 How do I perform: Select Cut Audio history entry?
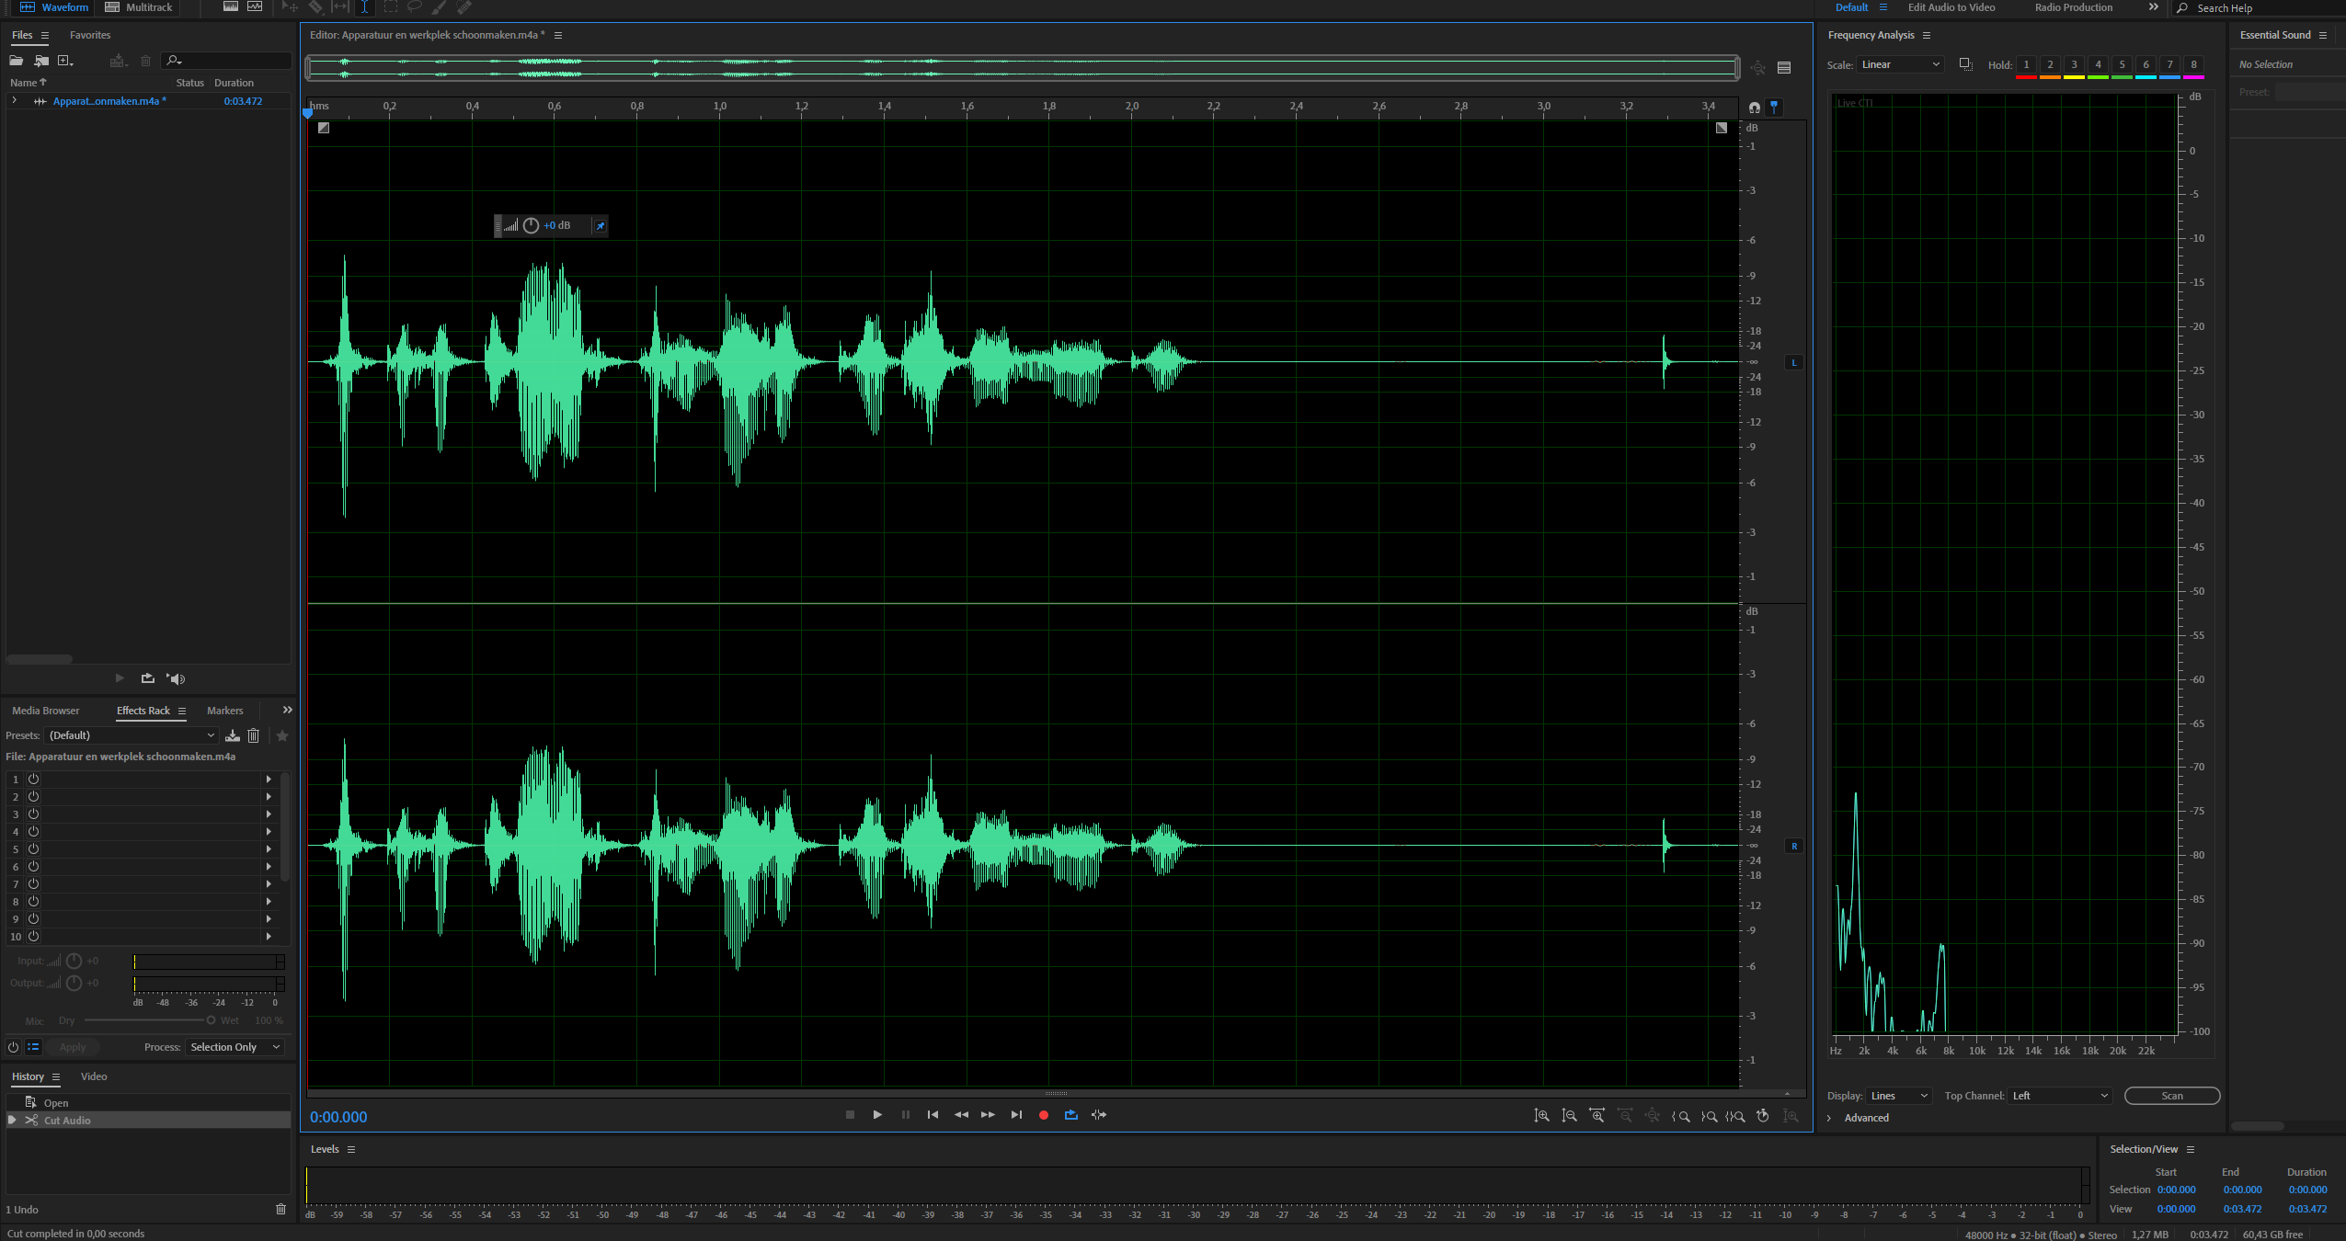[x=67, y=1121]
